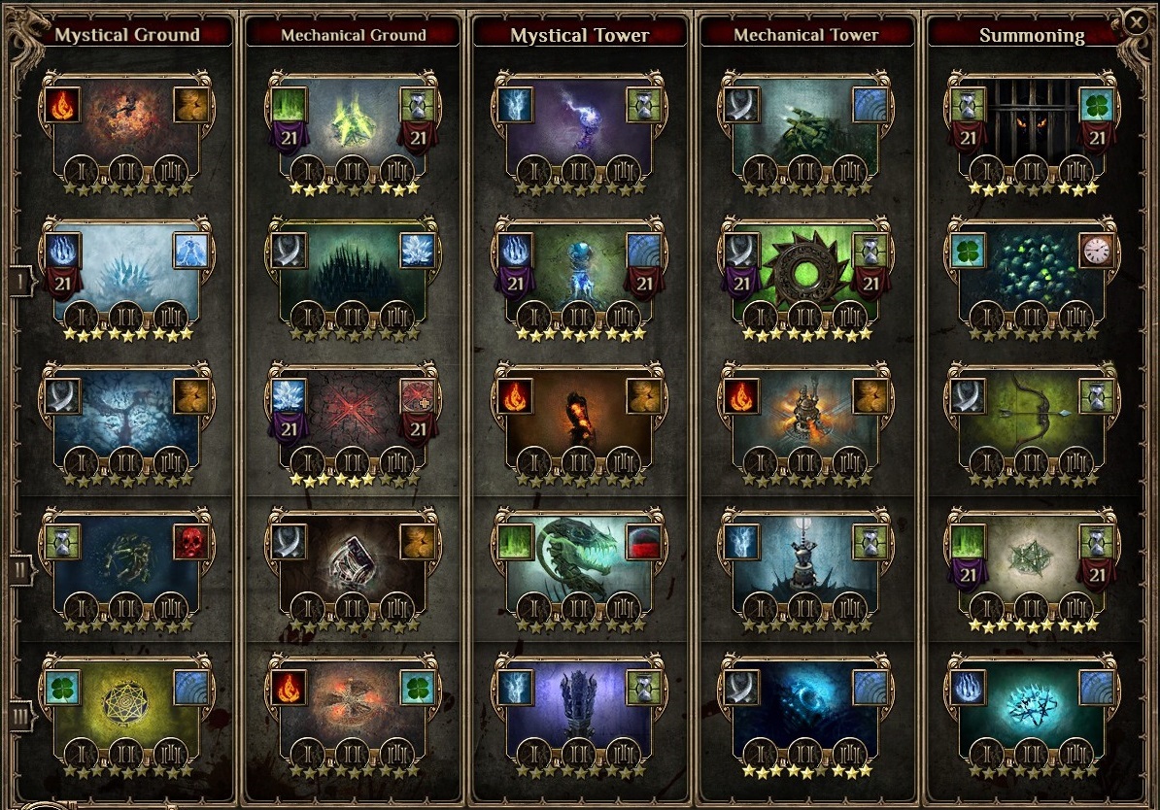This screenshot has height=810, width=1160.
Task: Click the Mechanical Ground header label
Action: tap(354, 35)
